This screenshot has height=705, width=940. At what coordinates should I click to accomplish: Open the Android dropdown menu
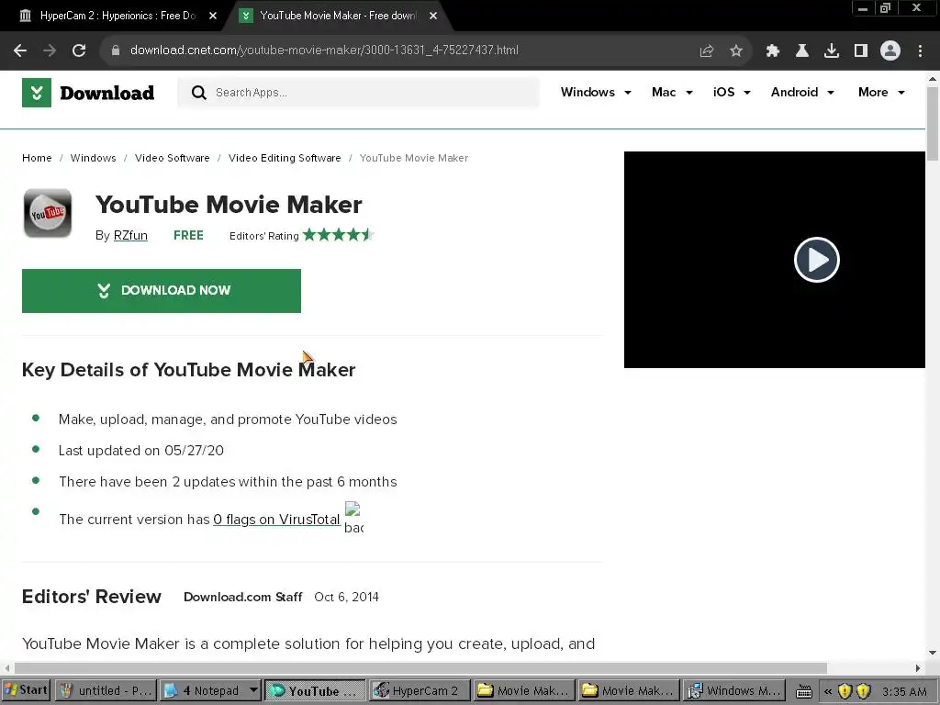[x=802, y=93]
